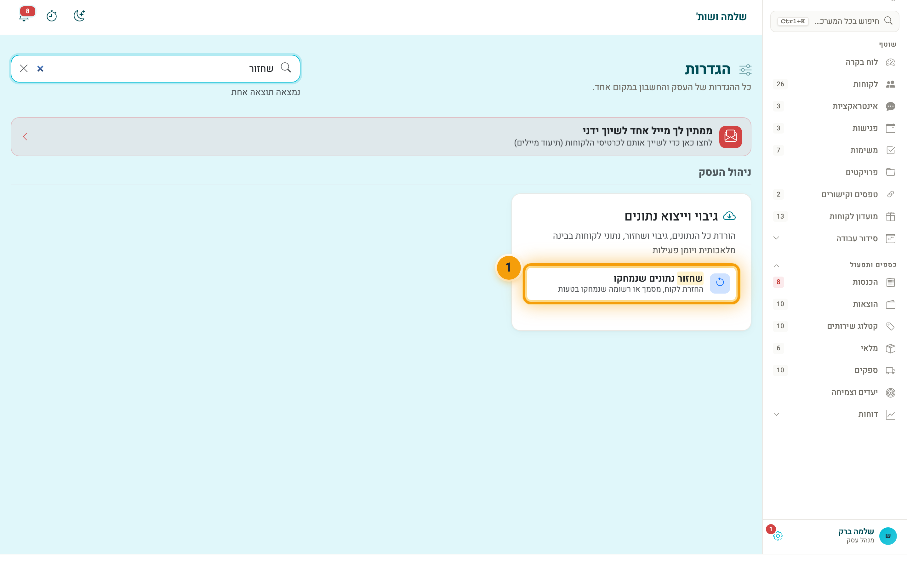Click the count badge 26 next to לקוחות
Image resolution: width=907 pixels, height=567 pixels.
(780, 84)
